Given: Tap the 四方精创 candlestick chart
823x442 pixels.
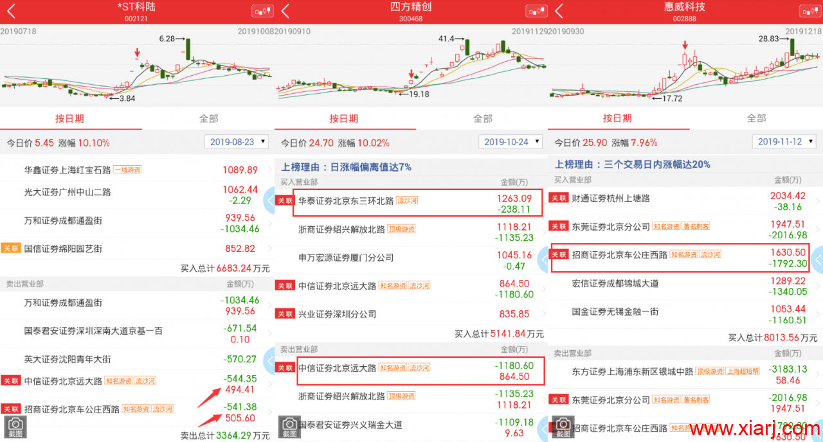Looking at the screenshot, I should (411, 66).
